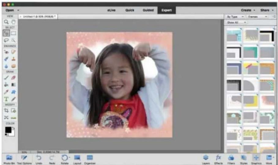This screenshot has width=278, height=165.
Task: Select the Pencil tool
Action: (13, 99)
